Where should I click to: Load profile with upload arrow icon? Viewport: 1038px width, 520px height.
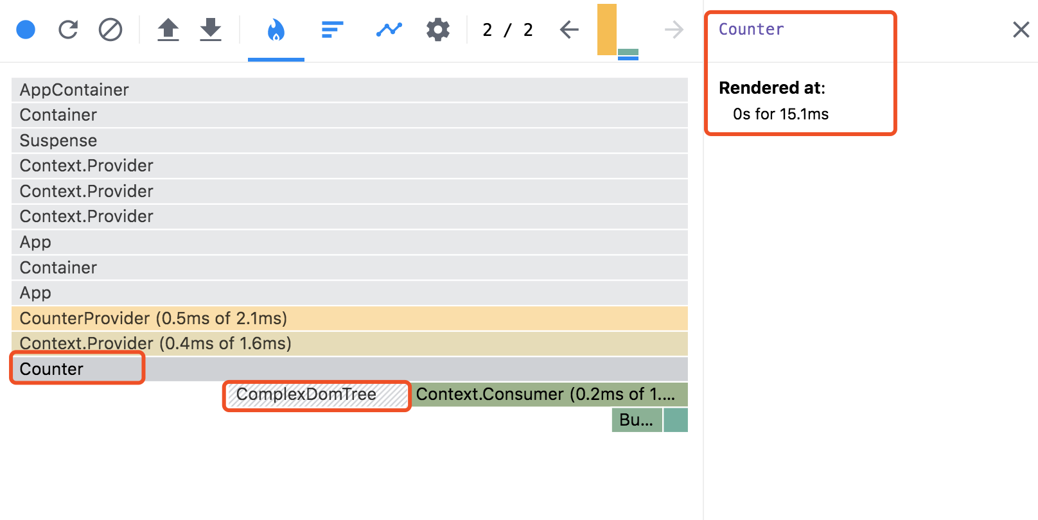click(x=168, y=30)
